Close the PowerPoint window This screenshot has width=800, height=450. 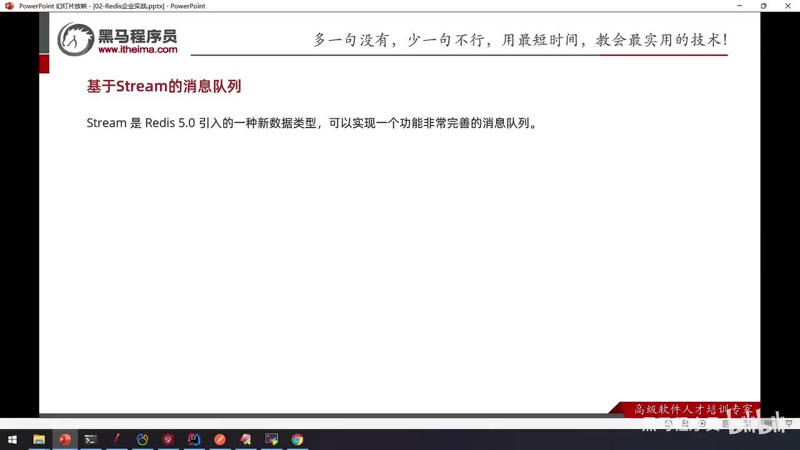pos(787,6)
